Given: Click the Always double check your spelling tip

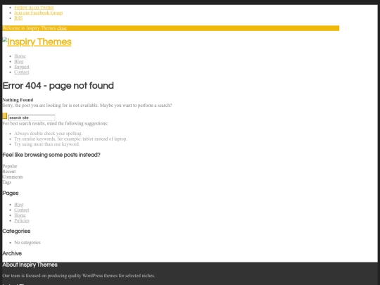Looking at the screenshot, I should point(49,134).
